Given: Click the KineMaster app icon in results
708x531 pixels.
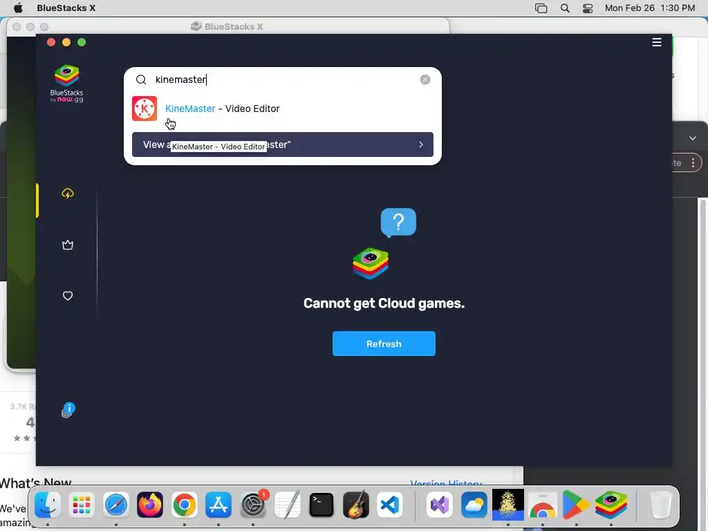Looking at the screenshot, I should [145, 109].
